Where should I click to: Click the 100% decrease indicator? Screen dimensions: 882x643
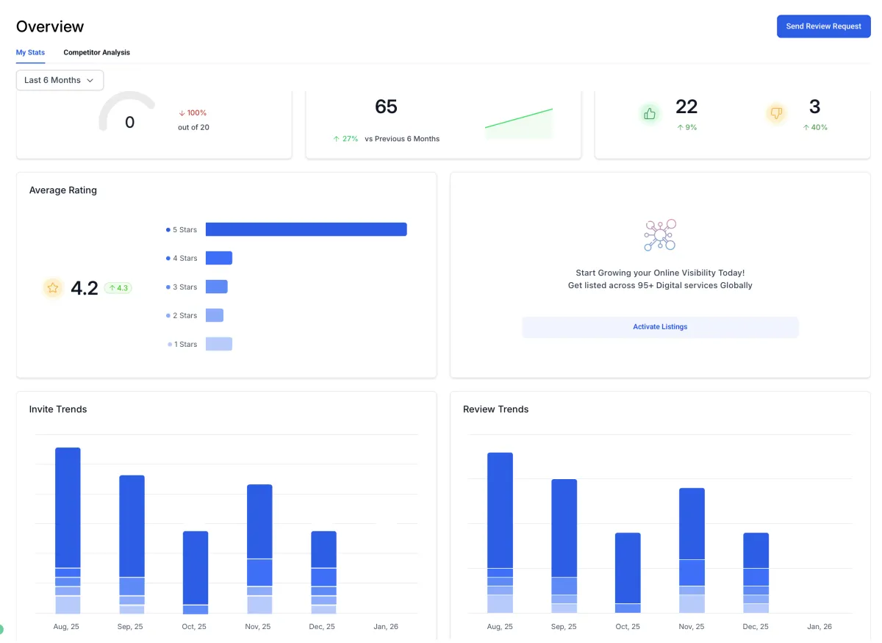193,113
